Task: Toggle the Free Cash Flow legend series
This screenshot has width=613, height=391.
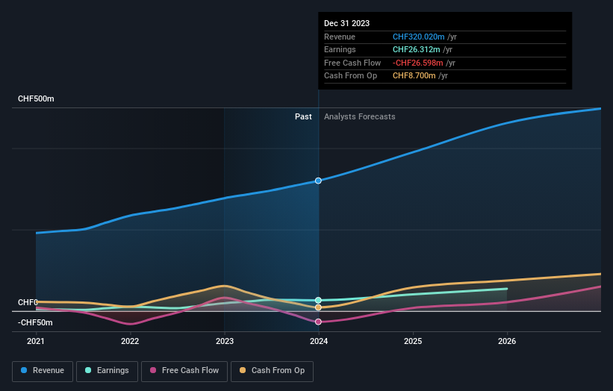Action: [184, 371]
